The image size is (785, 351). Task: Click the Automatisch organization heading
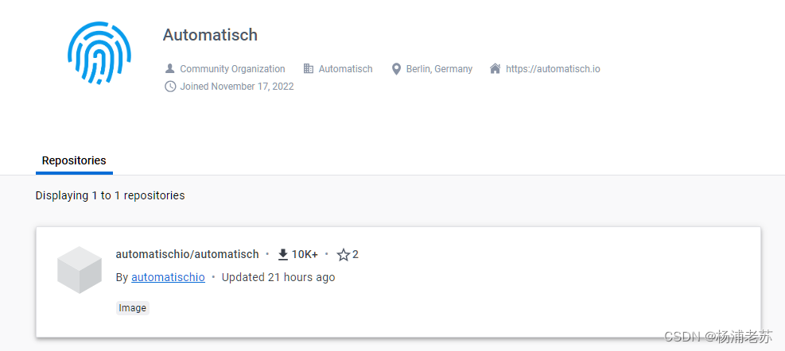pos(210,35)
